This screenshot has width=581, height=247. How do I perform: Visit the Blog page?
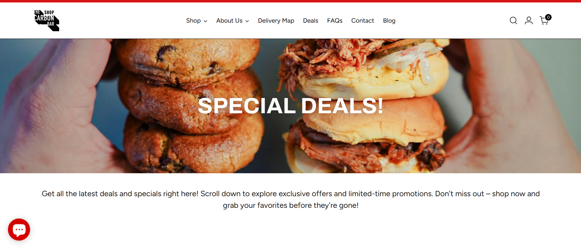389,21
